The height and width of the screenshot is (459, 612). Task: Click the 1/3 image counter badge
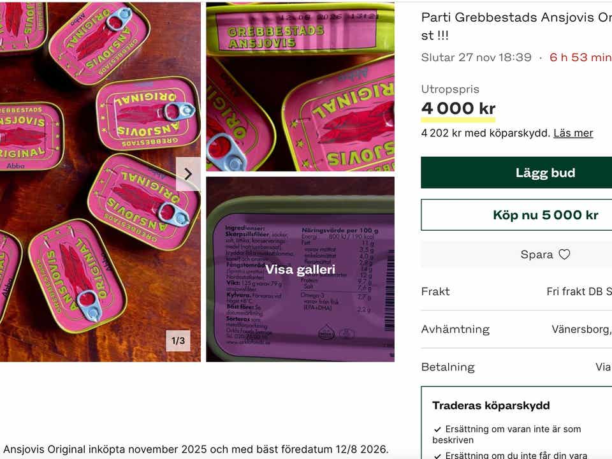click(178, 340)
